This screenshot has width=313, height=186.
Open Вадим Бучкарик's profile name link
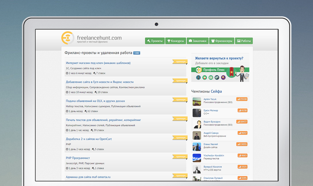pos(212,122)
